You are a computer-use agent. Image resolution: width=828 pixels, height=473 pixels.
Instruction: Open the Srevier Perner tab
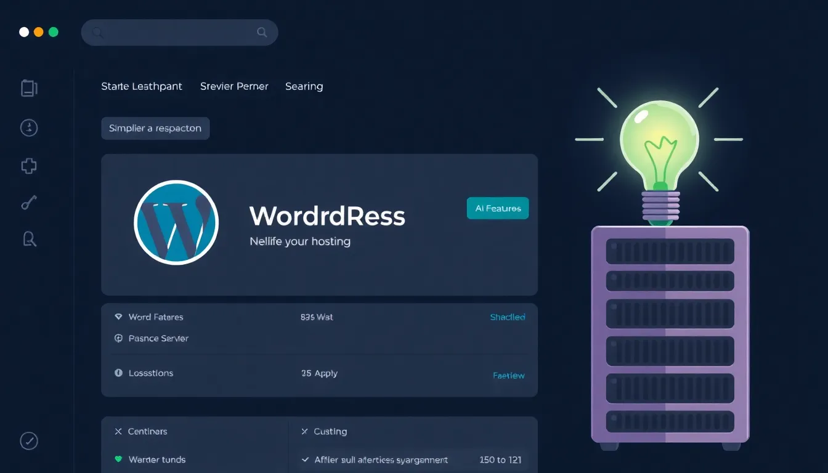point(234,86)
